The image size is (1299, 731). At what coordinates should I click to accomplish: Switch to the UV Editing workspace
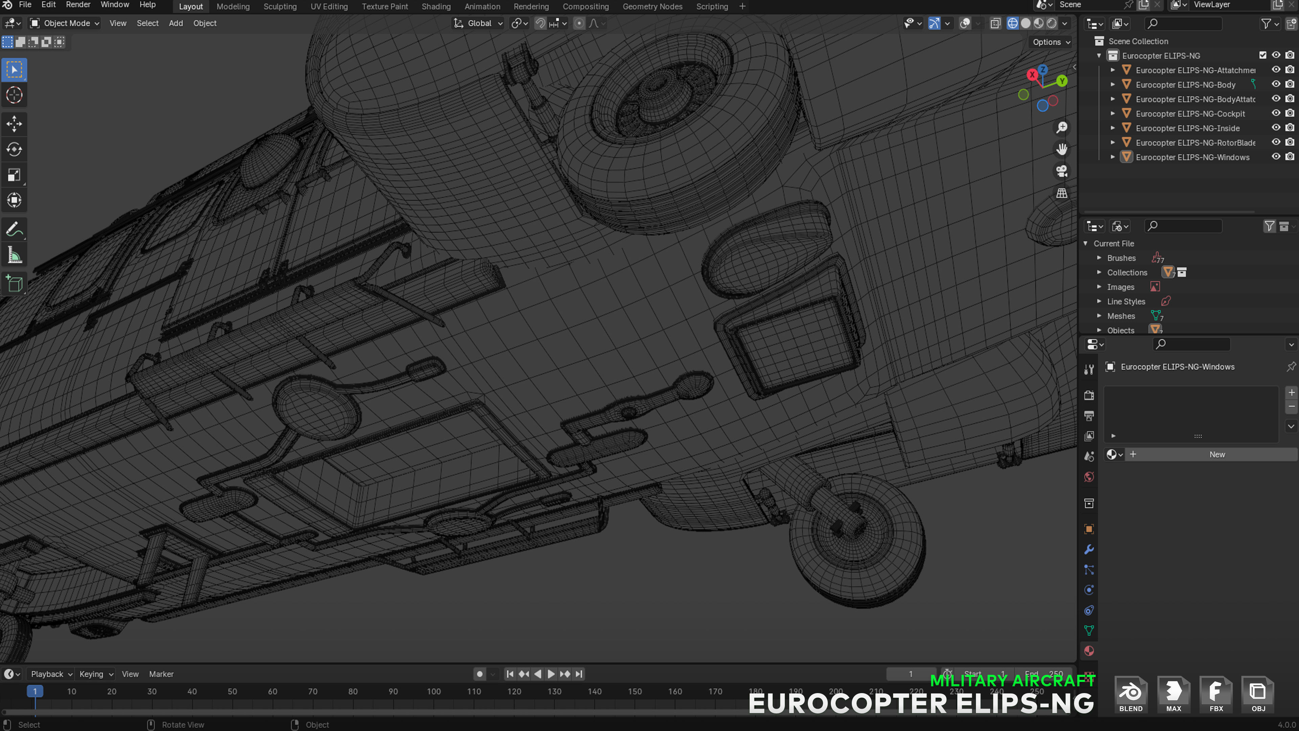(329, 6)
